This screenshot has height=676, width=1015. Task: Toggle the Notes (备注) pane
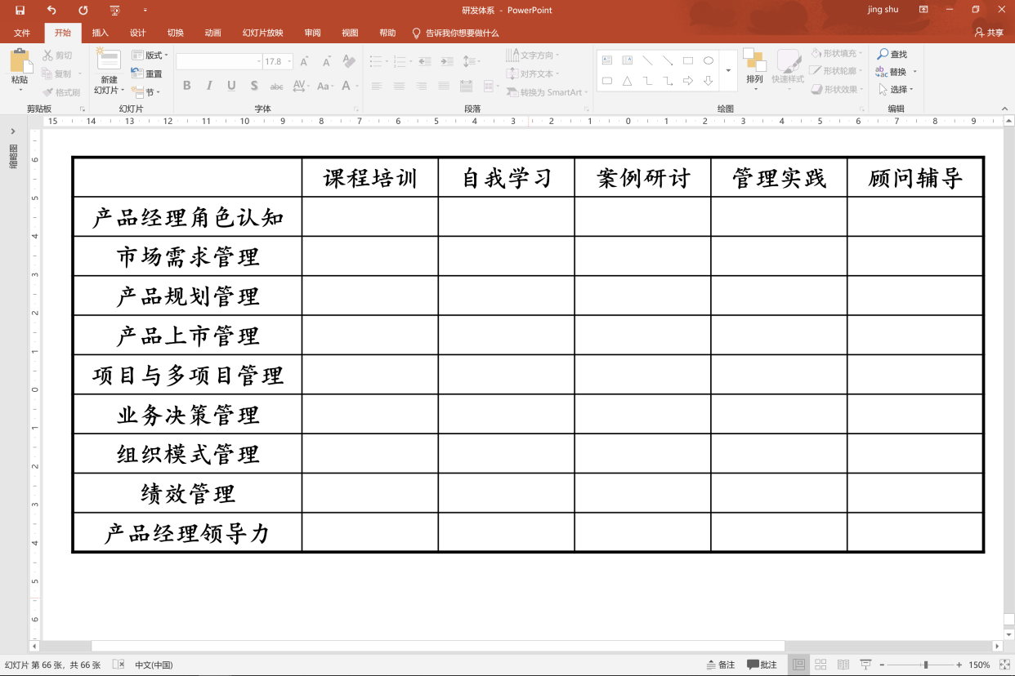coord(720,665)
